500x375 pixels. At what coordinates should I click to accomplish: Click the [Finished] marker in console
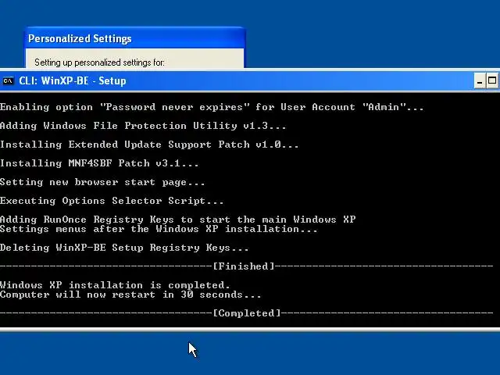coord(244,266)
